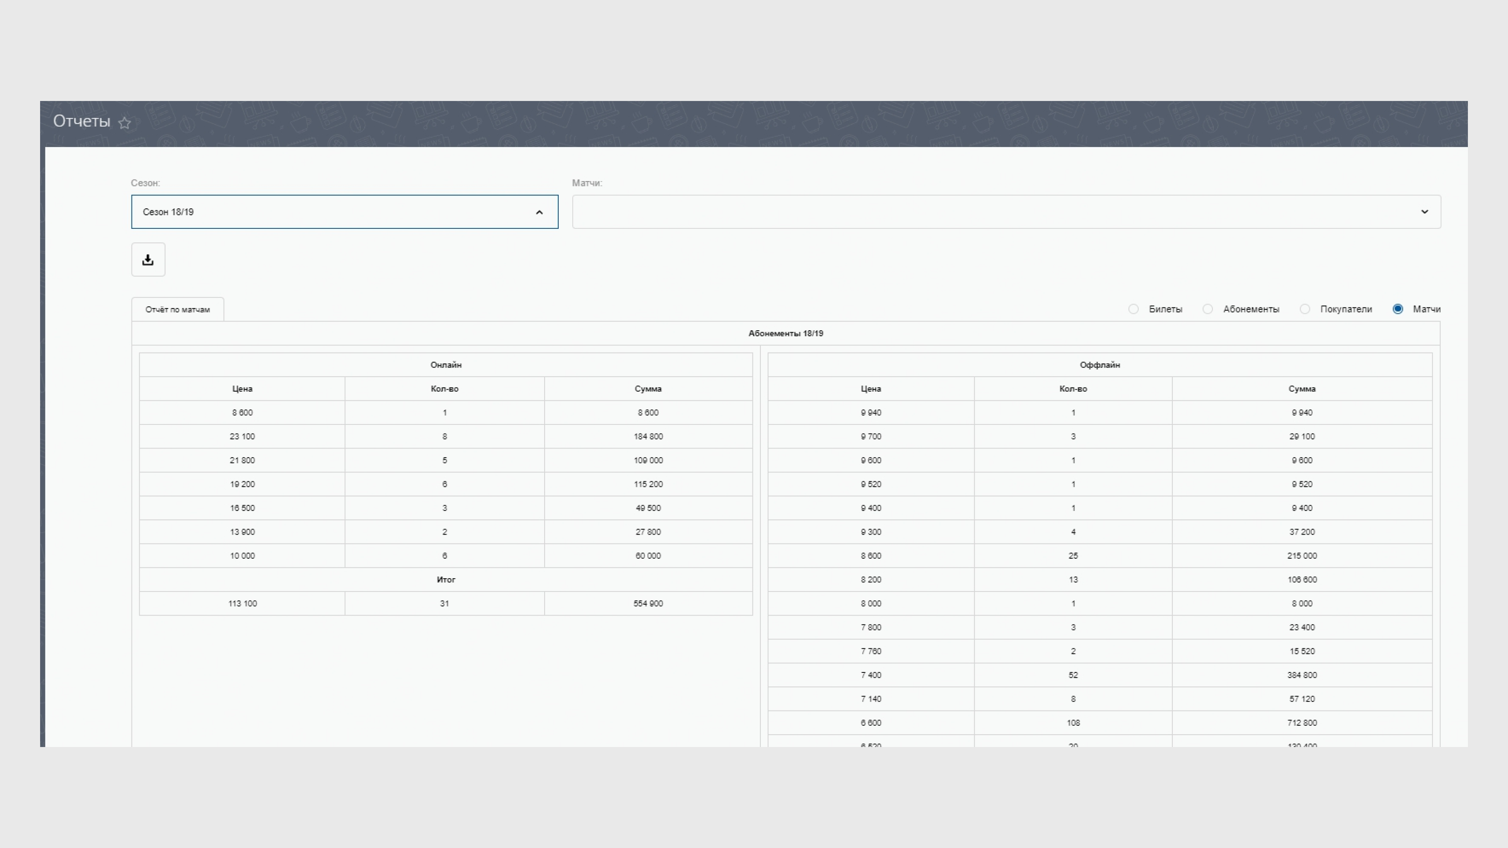Click the quantity 108 cell
Viewport: 1508px width, 848px height.
pos(1073,723)
